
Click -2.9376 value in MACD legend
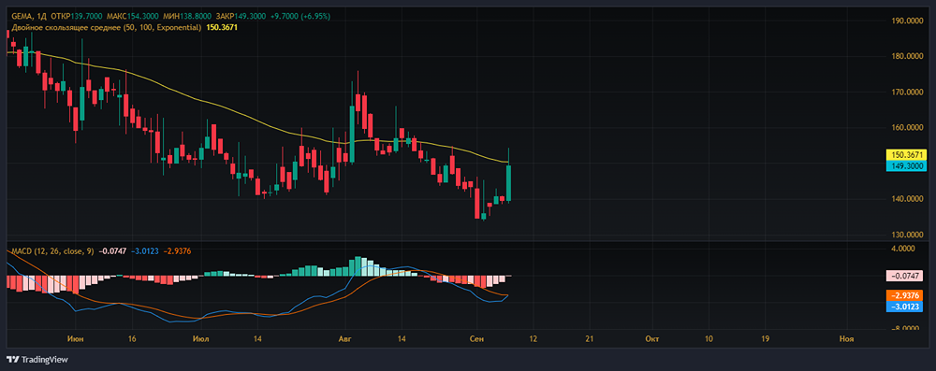(178, 251)
